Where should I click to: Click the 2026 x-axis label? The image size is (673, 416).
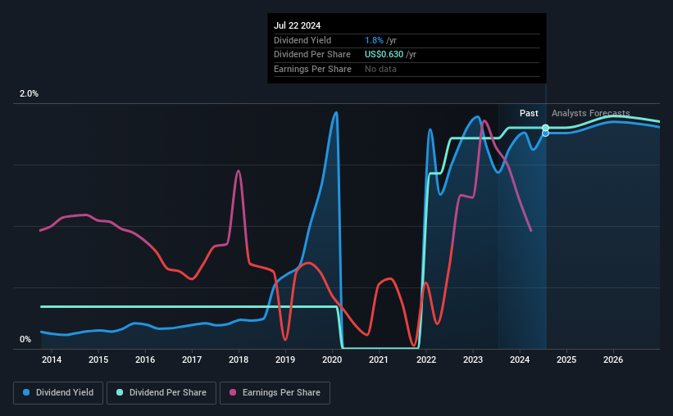[x=613, y=359]
